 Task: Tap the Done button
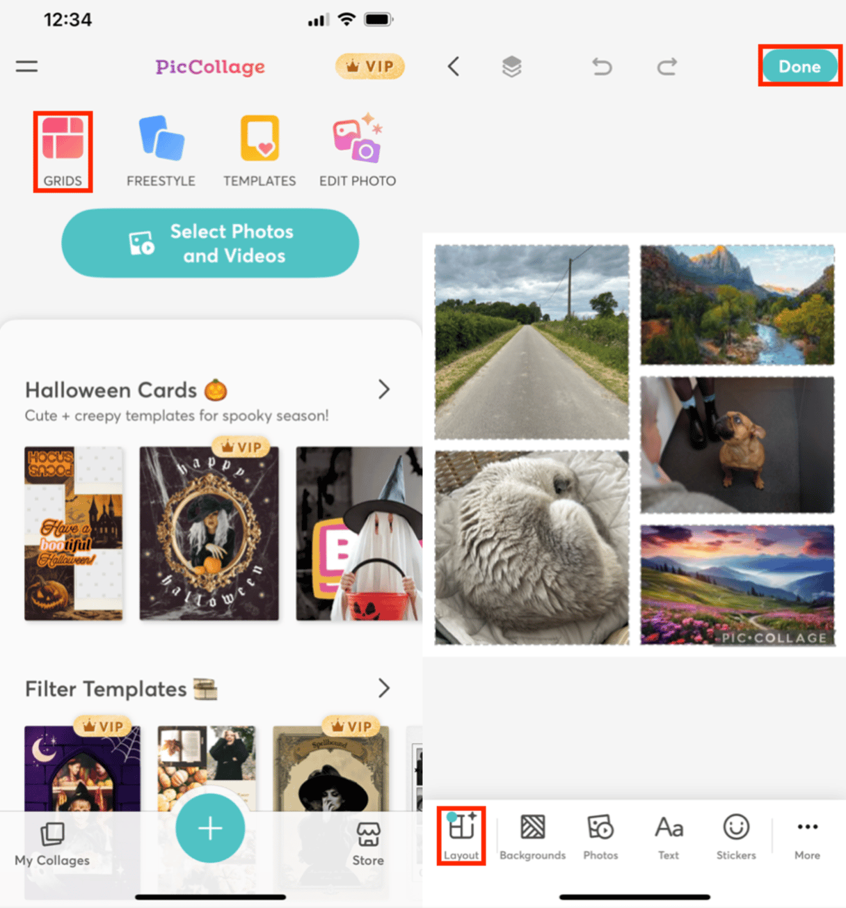coord(800,66)
